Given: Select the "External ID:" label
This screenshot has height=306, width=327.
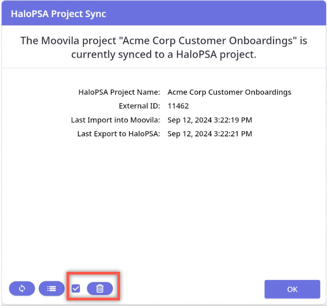Looking at the screenshot, I should point(139,106).
